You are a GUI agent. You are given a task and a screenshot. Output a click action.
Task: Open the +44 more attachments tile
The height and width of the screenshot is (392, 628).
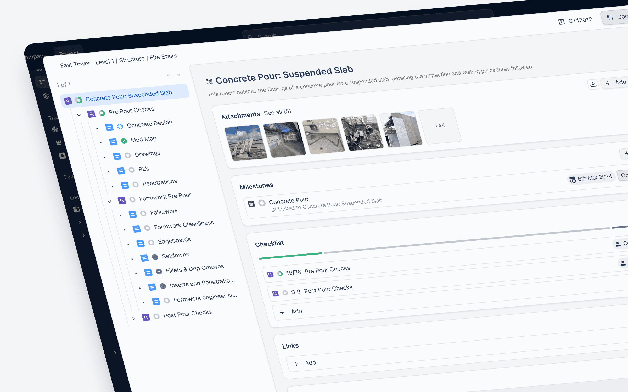coord(440,126)
